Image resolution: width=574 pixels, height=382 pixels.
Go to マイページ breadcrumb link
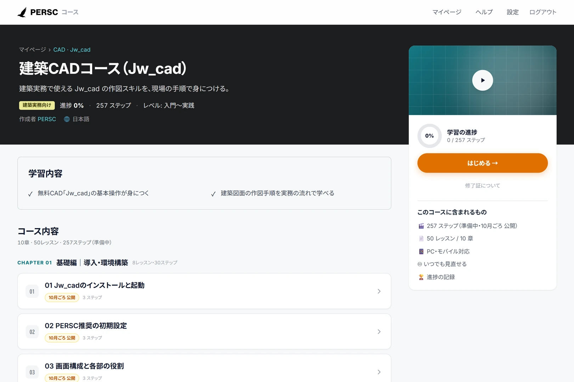pos(33,50)
